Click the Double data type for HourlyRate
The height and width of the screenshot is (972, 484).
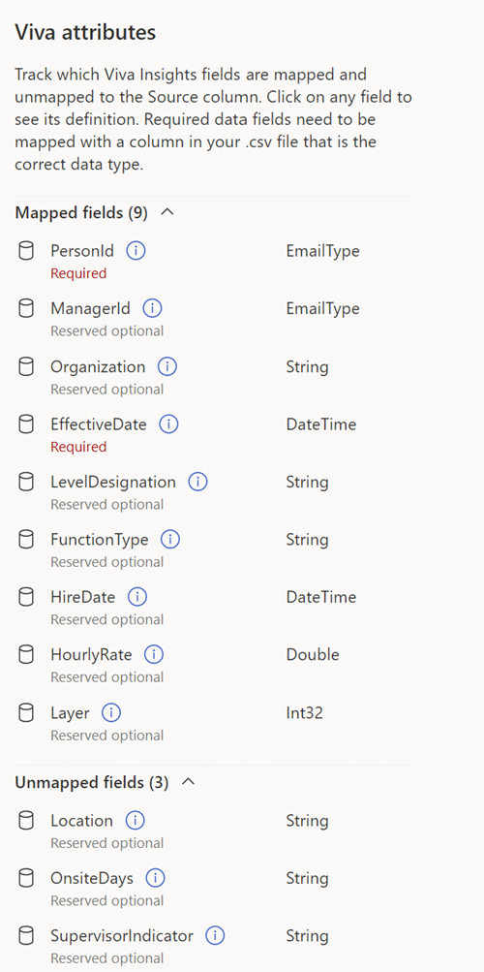(x=313, y=654)
